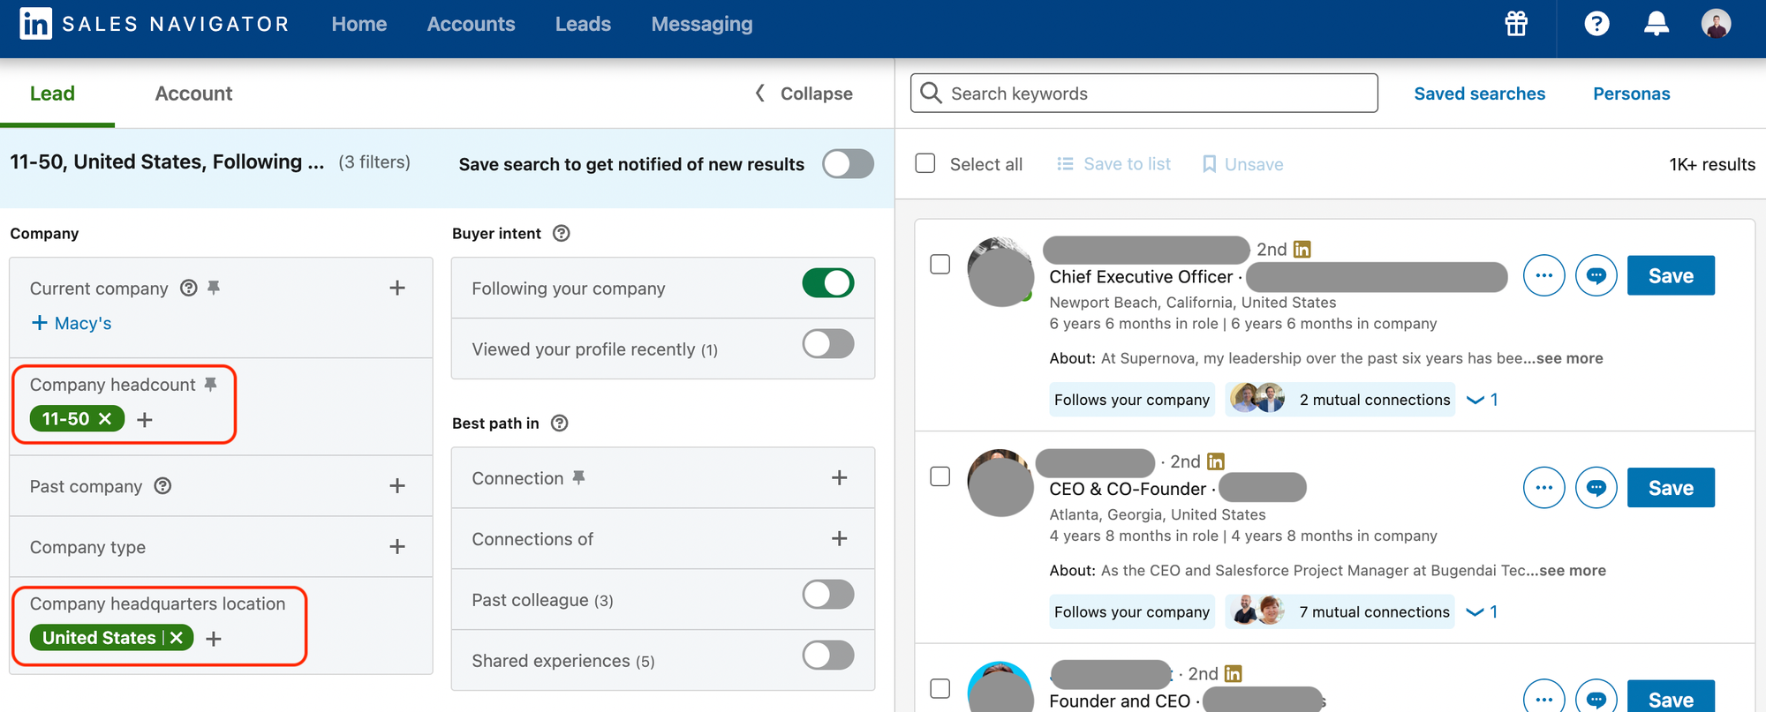Expand the Connection filter
Viewport: 1766px width, 712px height.
click(x=839, y=477)
